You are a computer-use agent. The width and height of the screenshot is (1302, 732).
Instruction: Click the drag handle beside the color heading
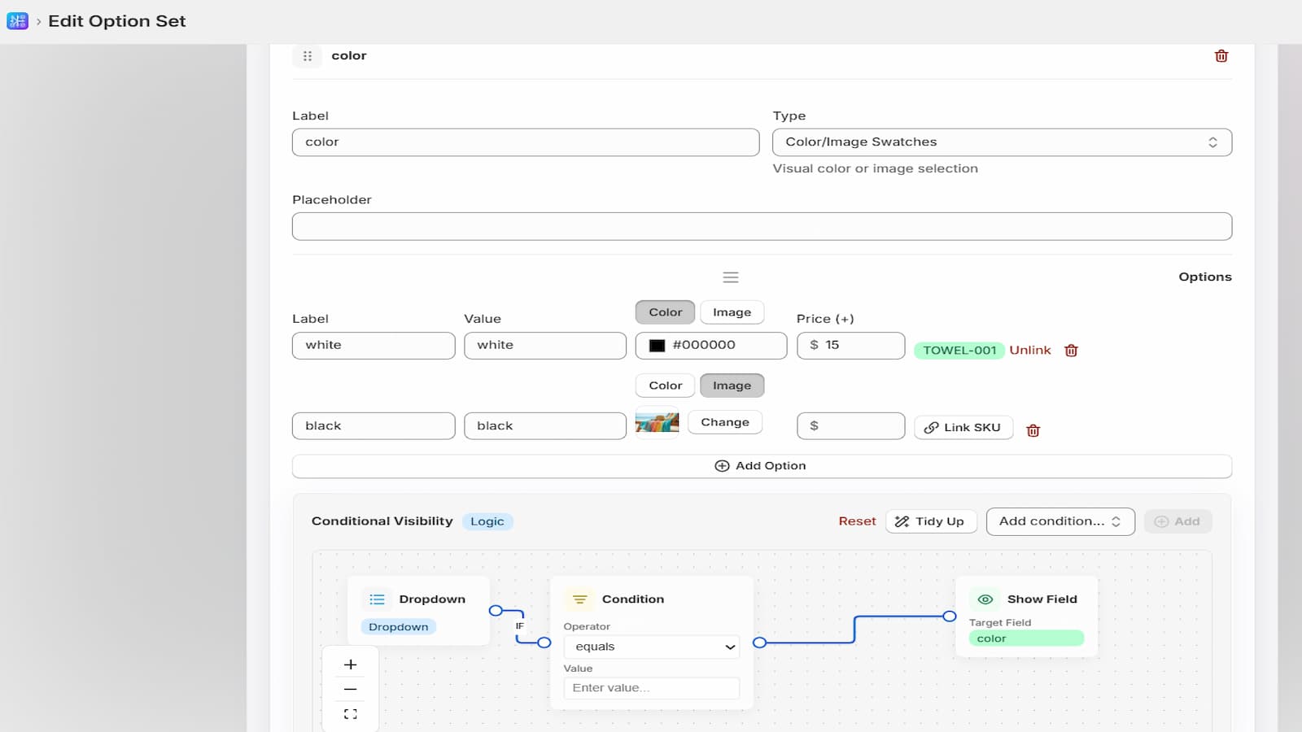click(308, 56)
